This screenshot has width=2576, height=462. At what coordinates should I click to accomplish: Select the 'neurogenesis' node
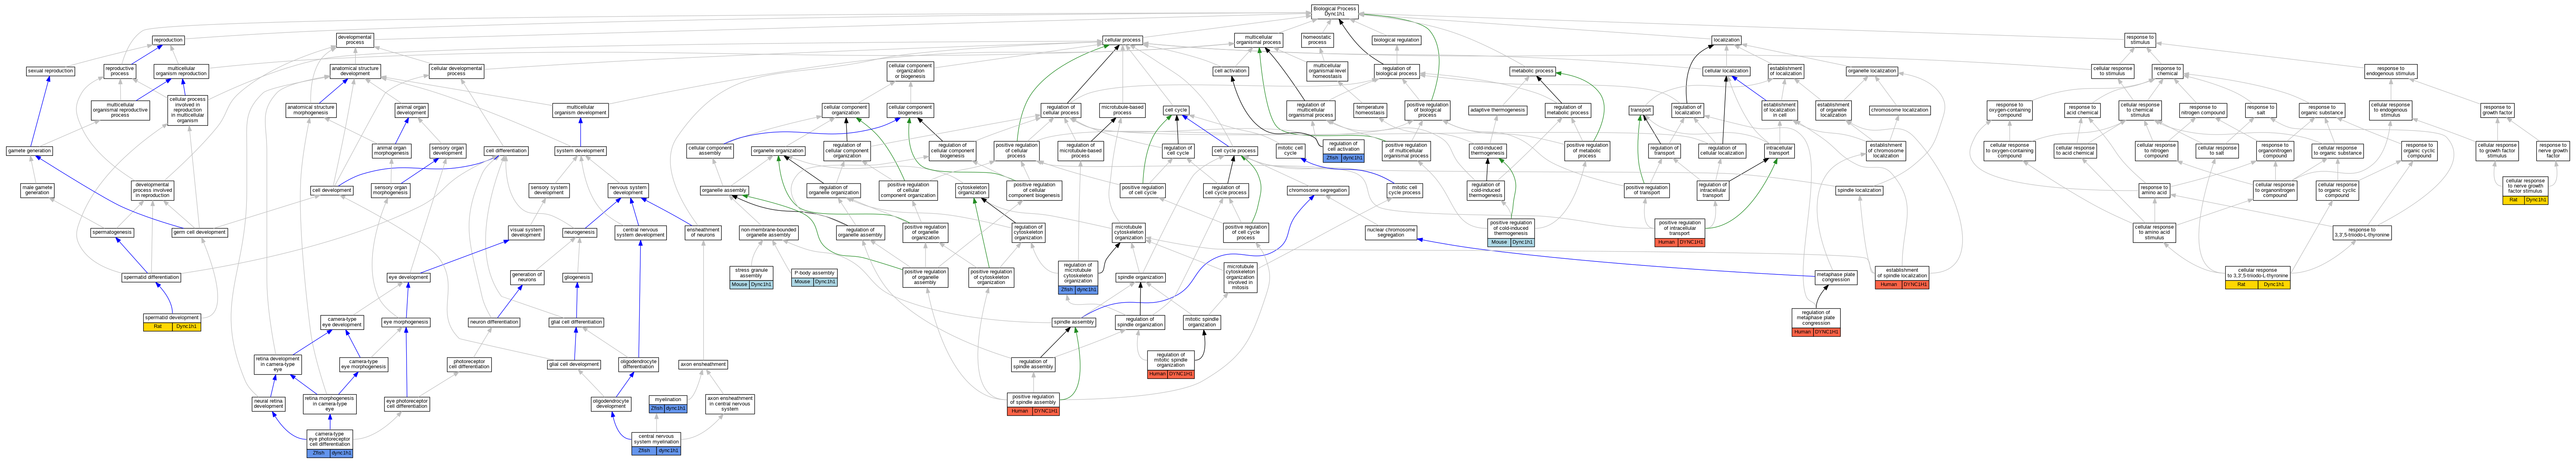click(579, 232)
